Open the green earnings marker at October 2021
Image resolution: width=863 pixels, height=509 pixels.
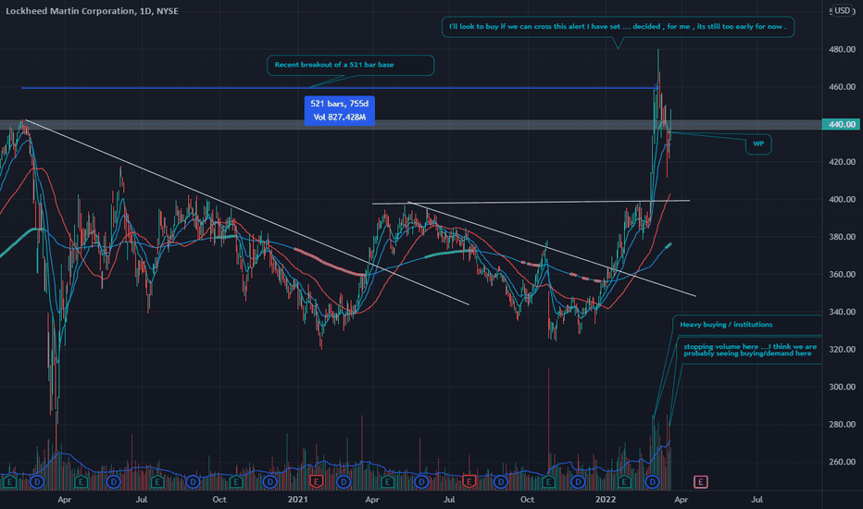click(x=548, y=482)
